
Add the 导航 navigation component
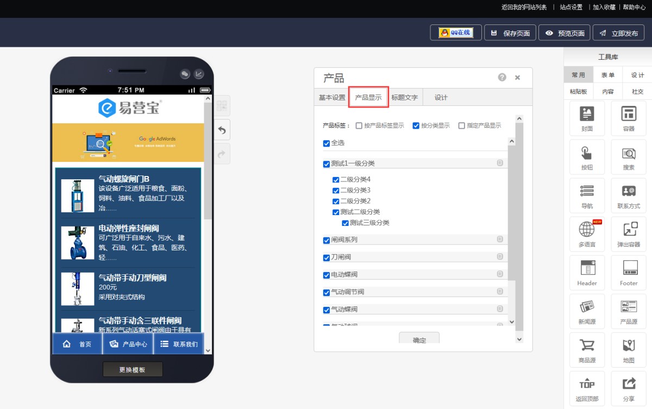(587, 195)
